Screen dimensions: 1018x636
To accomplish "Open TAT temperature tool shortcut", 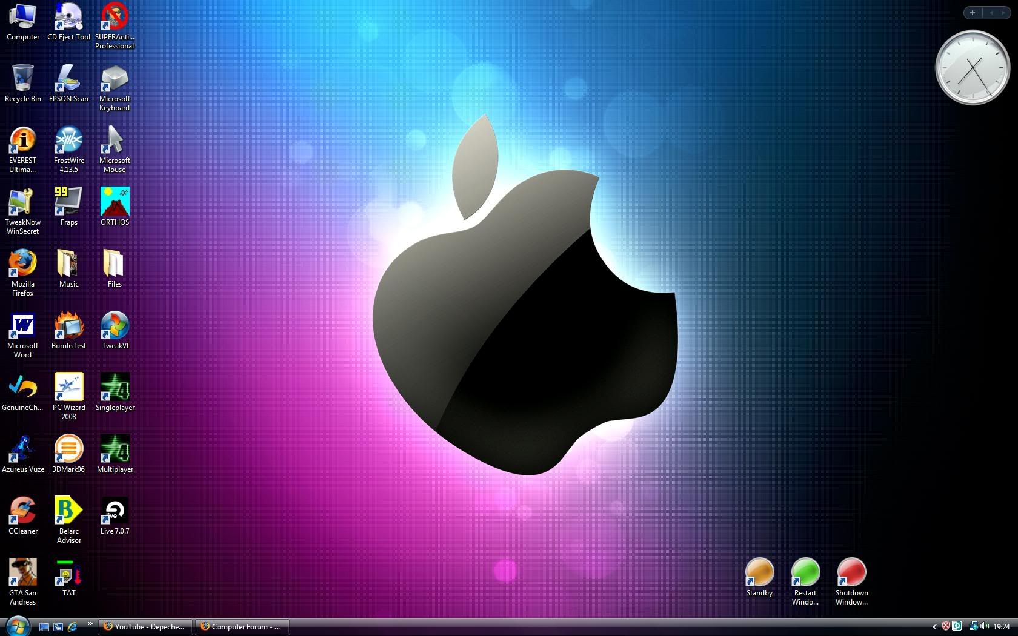I will pos(68,578).
